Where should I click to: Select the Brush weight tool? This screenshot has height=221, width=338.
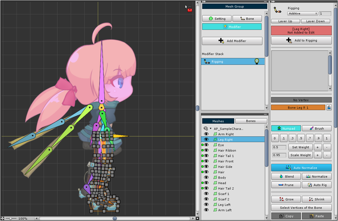pos(316,128)
